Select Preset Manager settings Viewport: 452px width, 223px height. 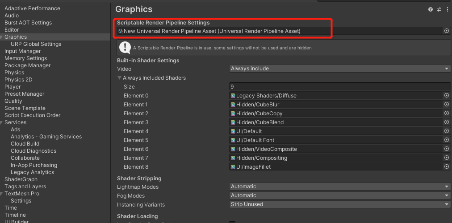(24, 94)
